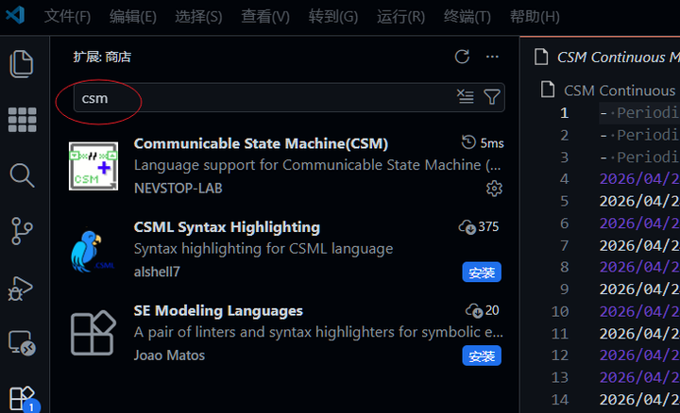Click the Communicable State Machine extension icon
The image size is (680, 413).
(x=93, y=166)
